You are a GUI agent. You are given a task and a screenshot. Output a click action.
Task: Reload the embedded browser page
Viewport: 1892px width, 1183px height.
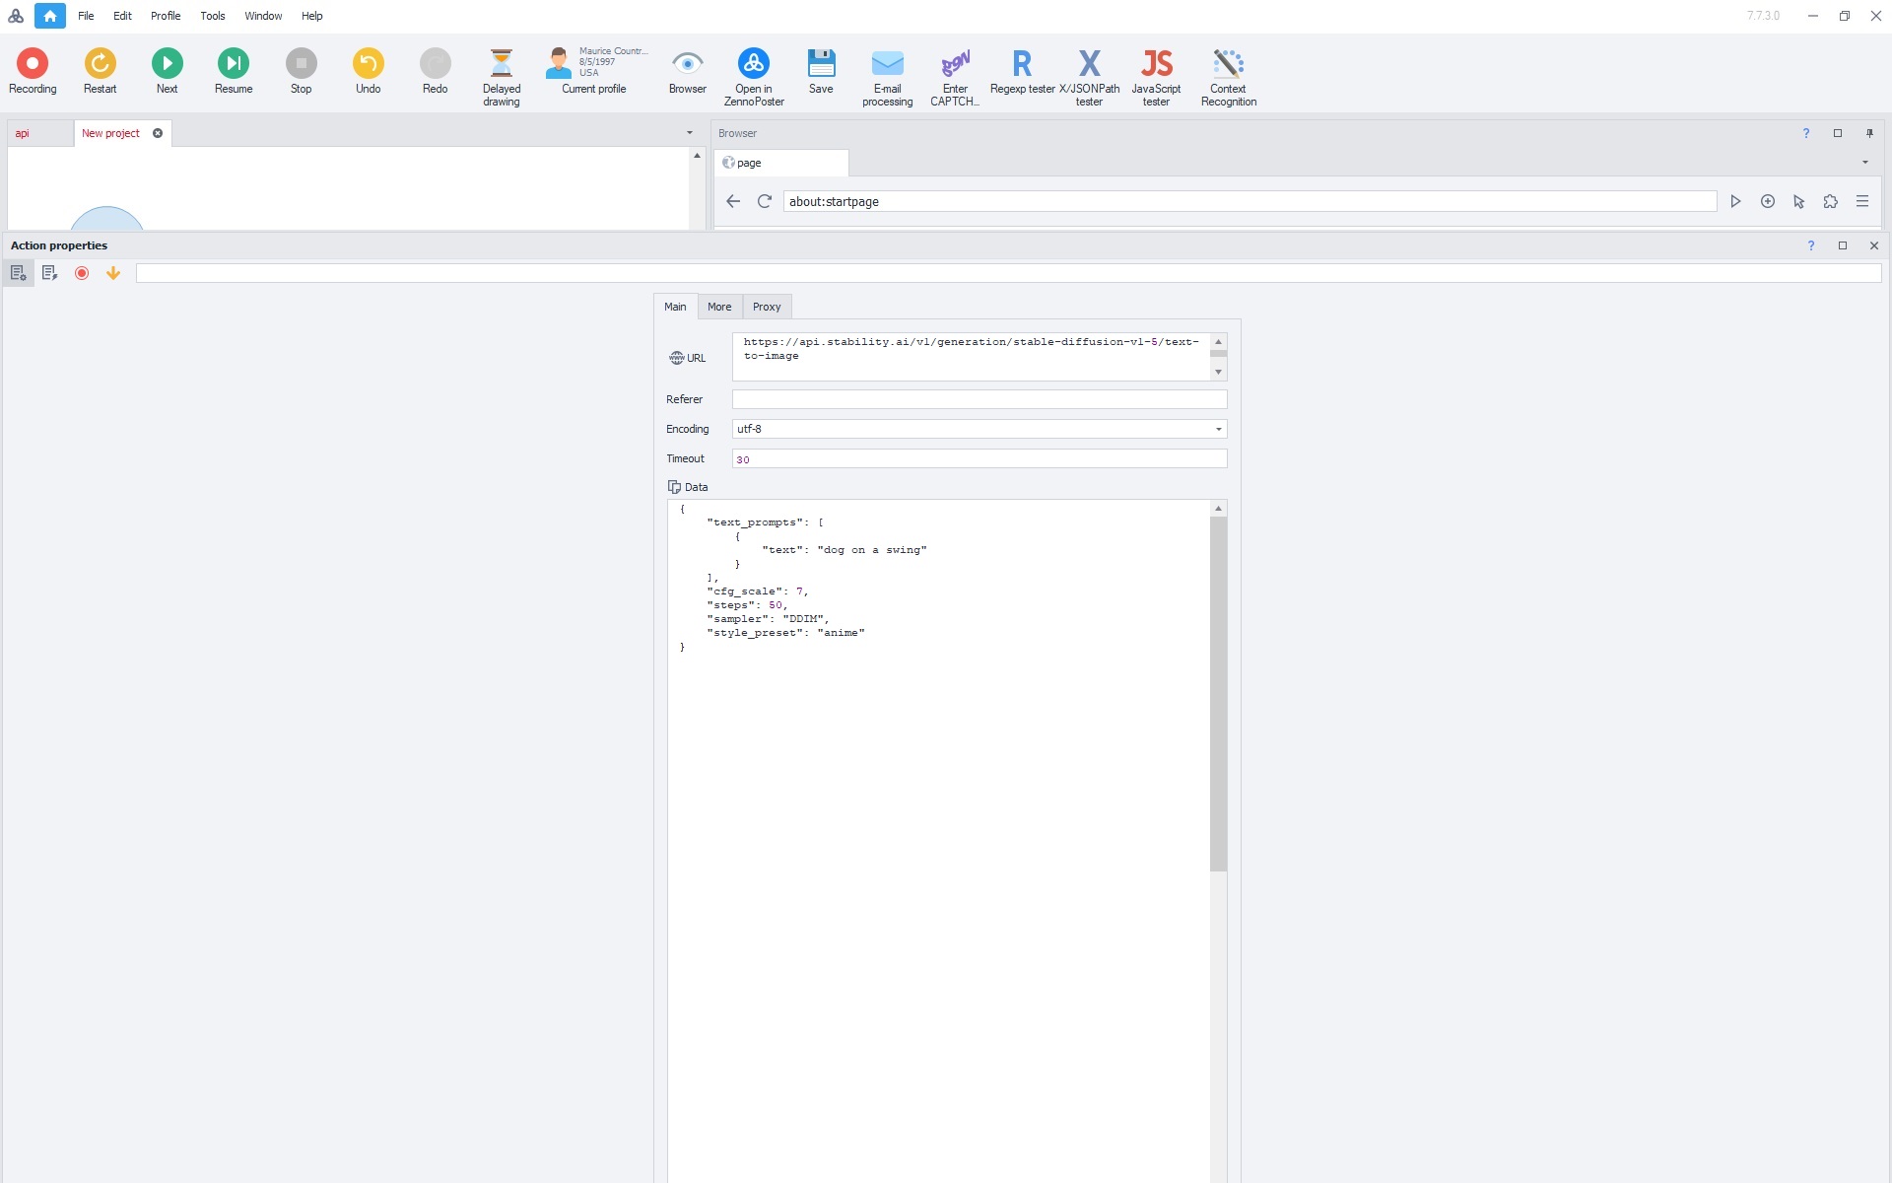[764, 201]
